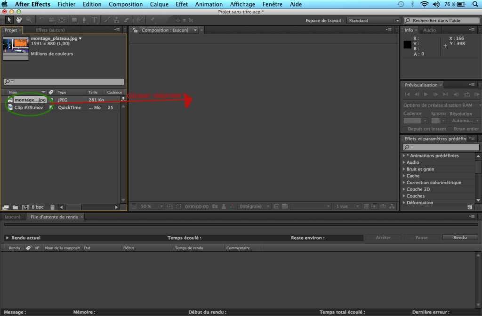
Task: Toggle fast previews lightning icon
Action: [374, 207]
